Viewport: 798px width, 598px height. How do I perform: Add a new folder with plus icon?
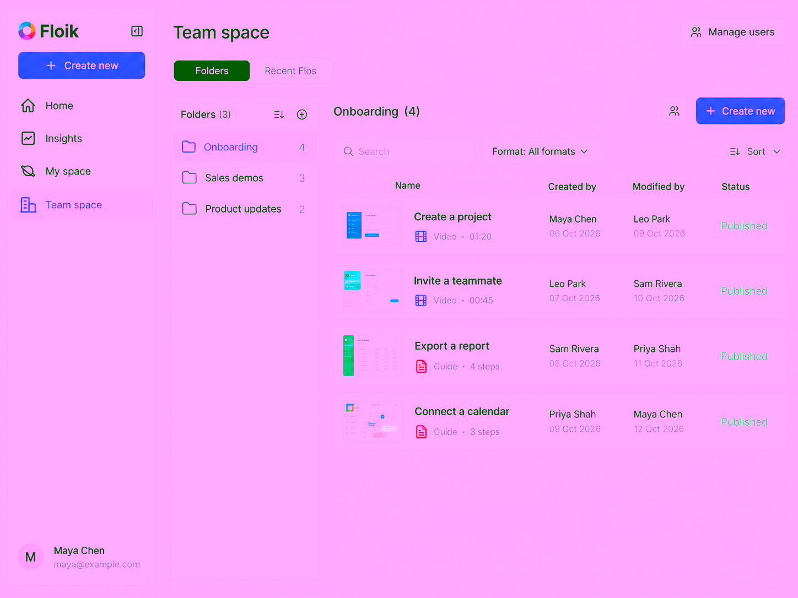[302, 115]
